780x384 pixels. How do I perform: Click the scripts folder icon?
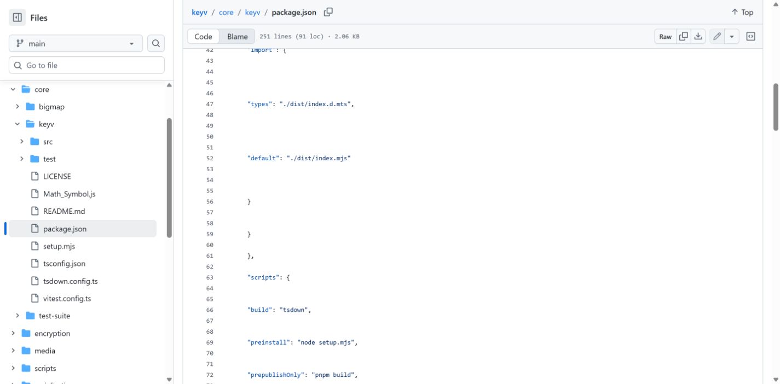coord(26,368)
